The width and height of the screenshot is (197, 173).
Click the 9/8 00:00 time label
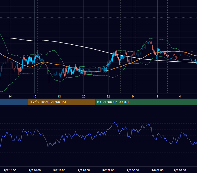133,170
